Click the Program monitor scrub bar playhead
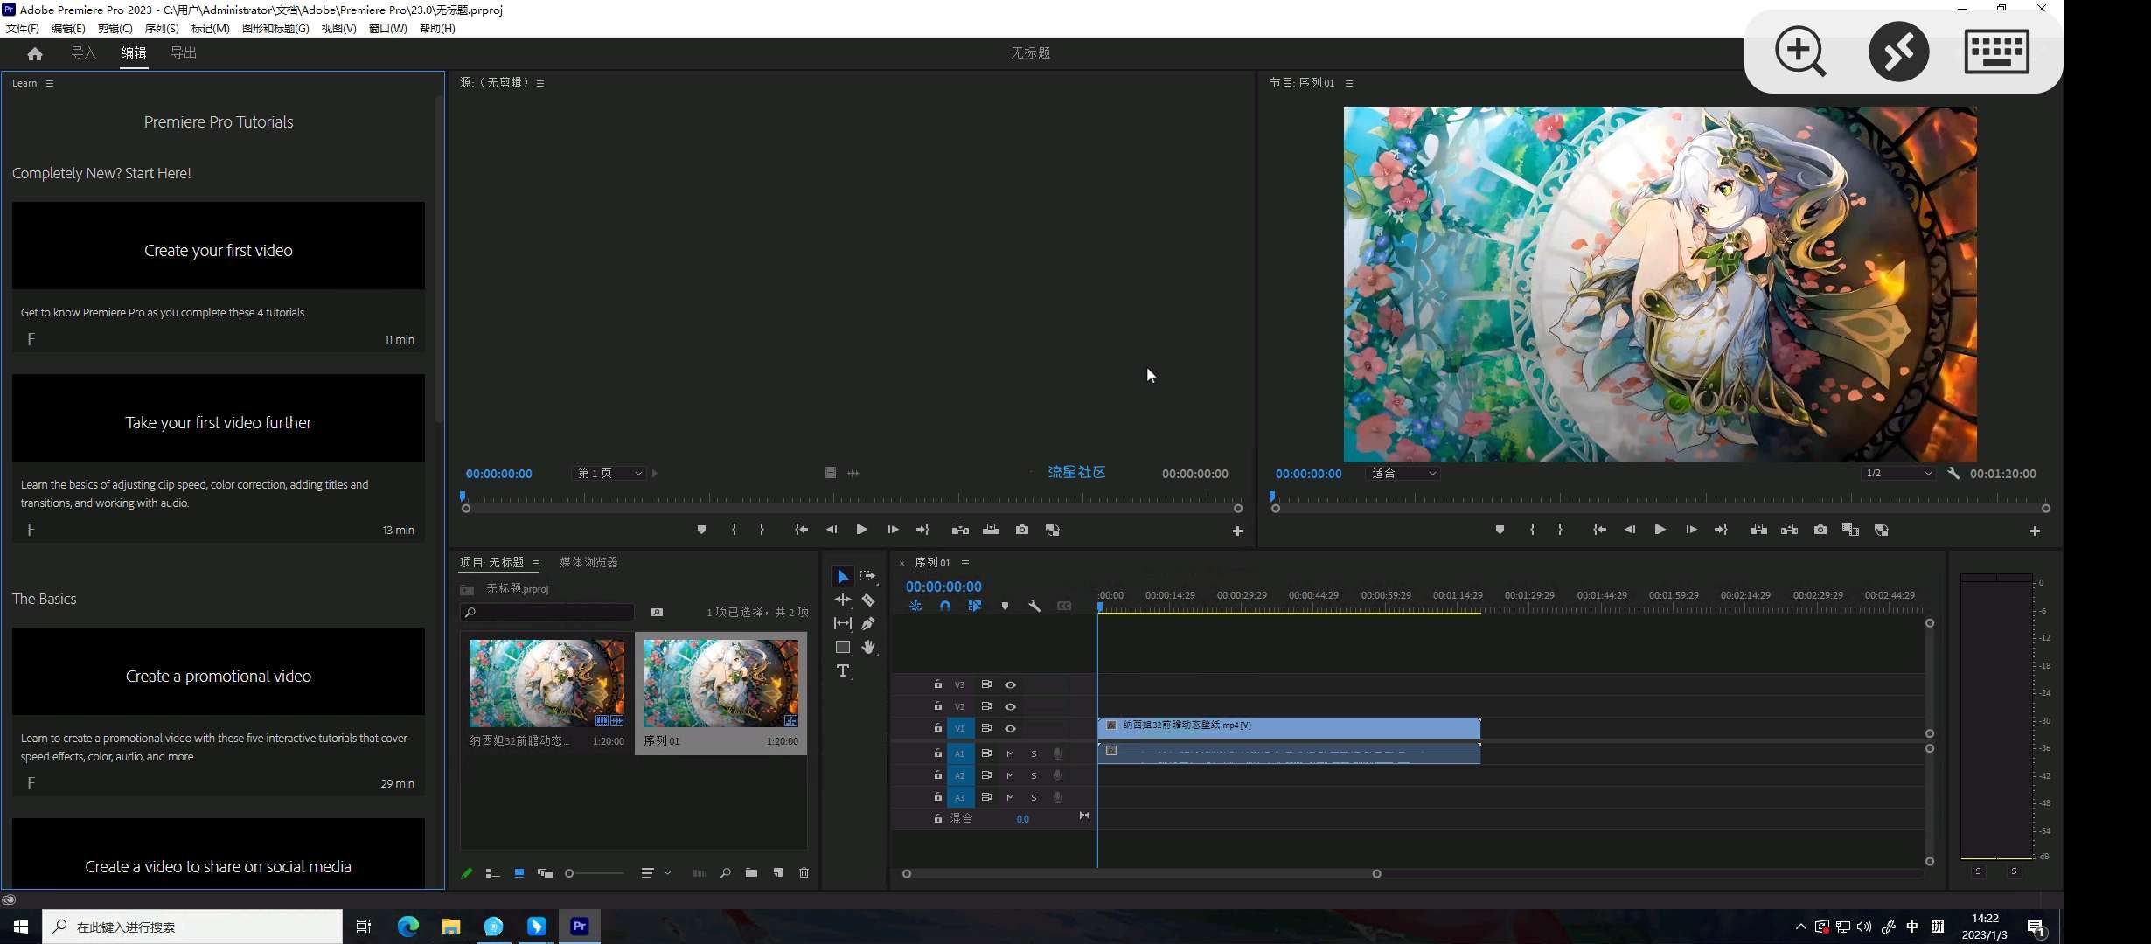This screenshot has width=2151, height=944. point(1272,496)
